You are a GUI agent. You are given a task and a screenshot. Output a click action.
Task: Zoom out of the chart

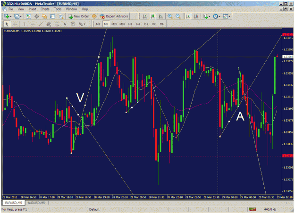click(178, 16)
